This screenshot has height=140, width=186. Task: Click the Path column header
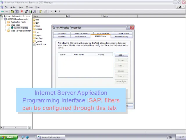point(83,16)
